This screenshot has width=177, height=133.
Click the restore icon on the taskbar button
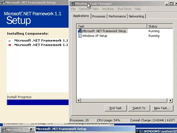pos(31,130)
